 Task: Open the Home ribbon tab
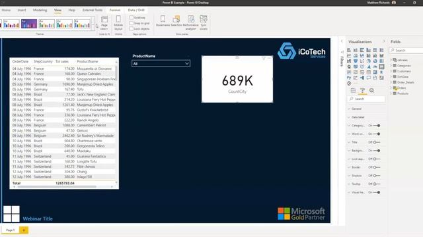(6, 10)
